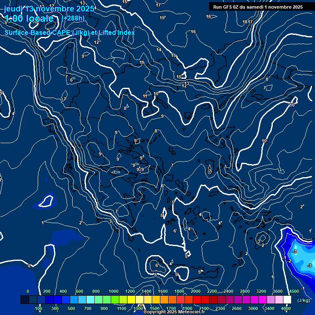Click the legend value '200'
This screenshot has height=315, width=315.
coord(47,291)
